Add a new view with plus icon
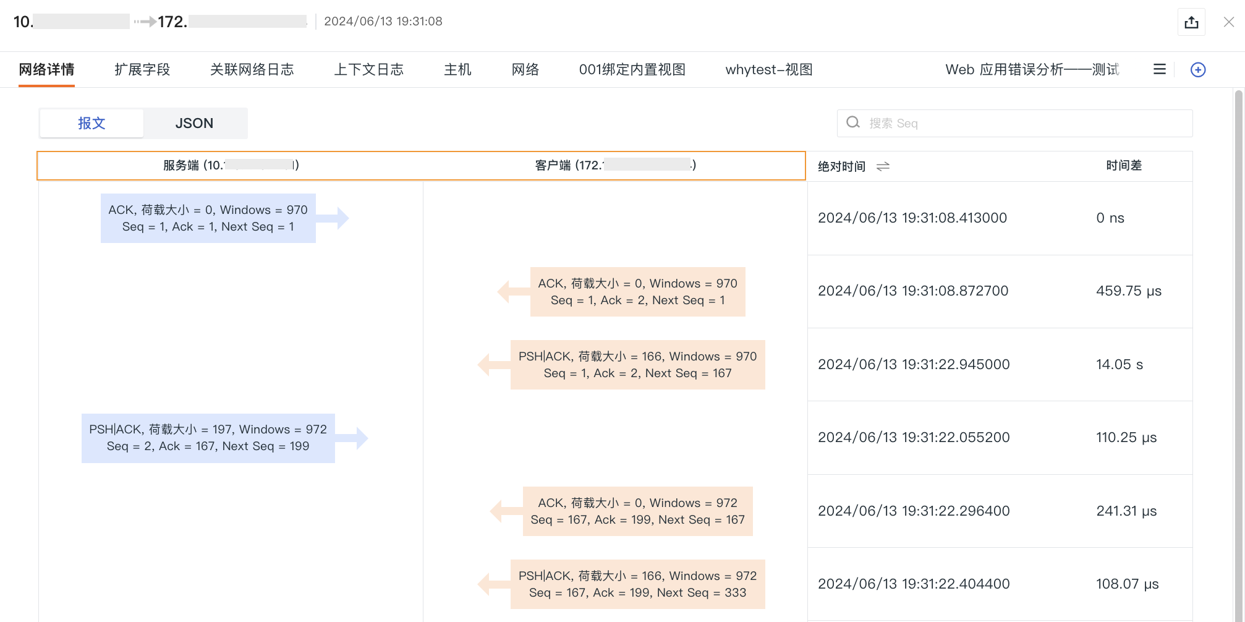The height and width of the screenshot is (622, 1245). (1198, 69)
